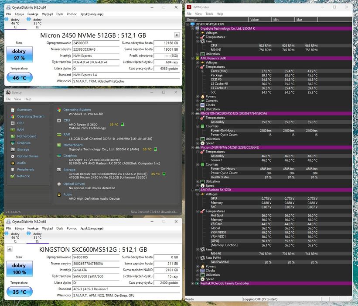Click the Speccy app icon in title bar
The height and width of the screenshot is (306, 358).
(x=8, y=92)
